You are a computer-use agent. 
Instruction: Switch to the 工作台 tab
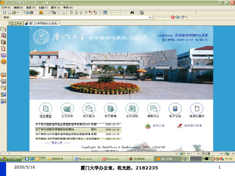click(16, 23)
